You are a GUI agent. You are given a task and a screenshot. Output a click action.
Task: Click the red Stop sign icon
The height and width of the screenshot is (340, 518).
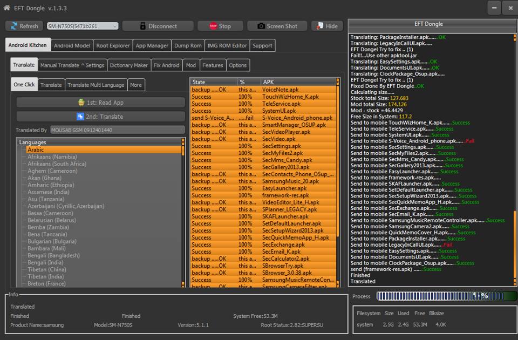(x=213, y=26)
